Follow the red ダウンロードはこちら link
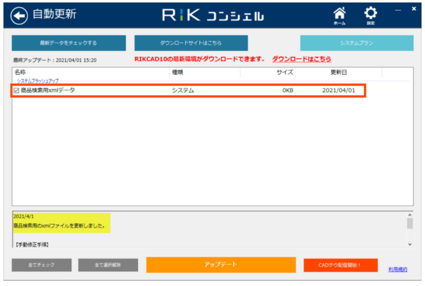The width and height of the screenshot is (425, 286). point(301,59)
